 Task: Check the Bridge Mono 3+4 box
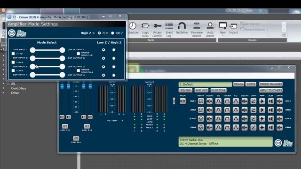click(79, 71)
